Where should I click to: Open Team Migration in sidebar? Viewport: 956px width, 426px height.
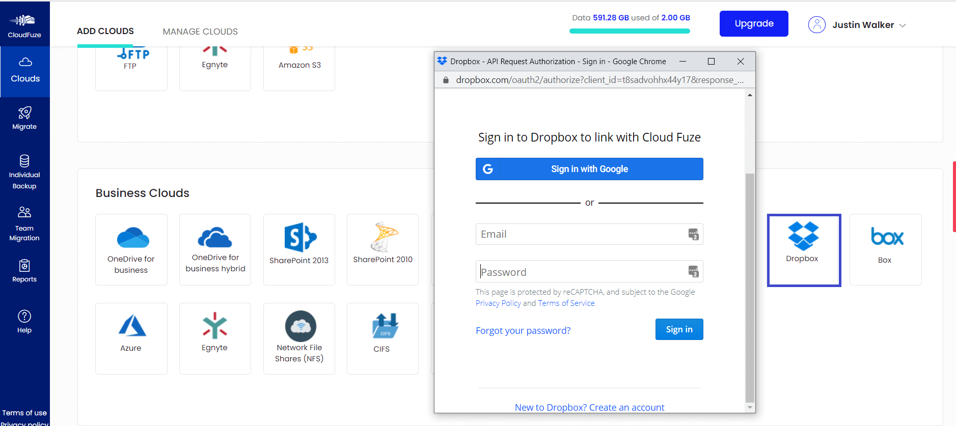point(24,224)
